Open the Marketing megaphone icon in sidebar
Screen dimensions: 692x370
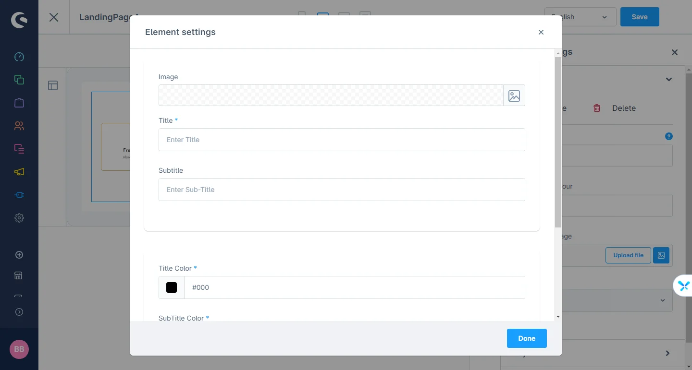click(x=19, y=172)
